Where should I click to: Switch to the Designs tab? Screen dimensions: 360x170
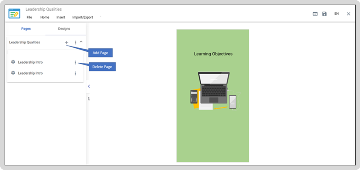click(64, 29)
